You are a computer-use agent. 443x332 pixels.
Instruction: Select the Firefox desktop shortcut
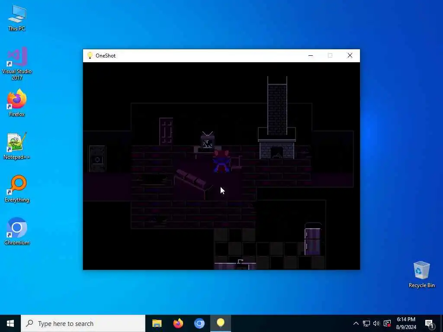[x=17, y=103]
